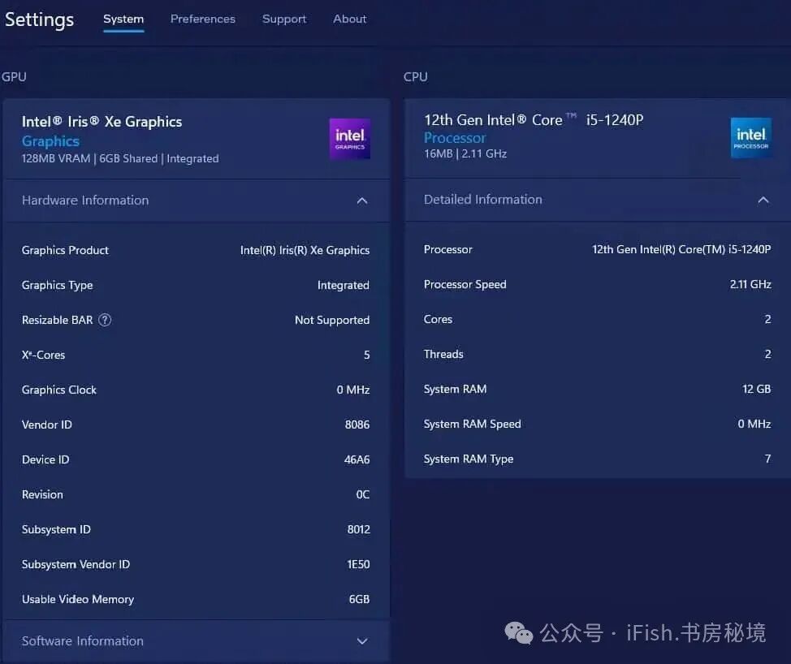791x664 pixels.
Task: Select the Device ID value 46A6
Action: tap(357, 459)
